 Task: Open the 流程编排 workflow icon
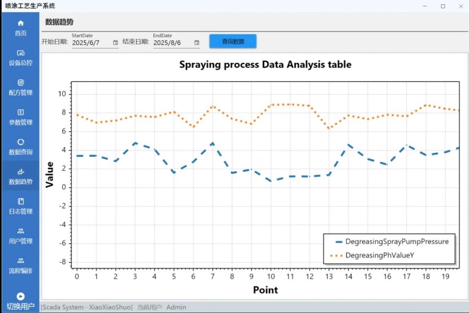click(x=21, y=260)
